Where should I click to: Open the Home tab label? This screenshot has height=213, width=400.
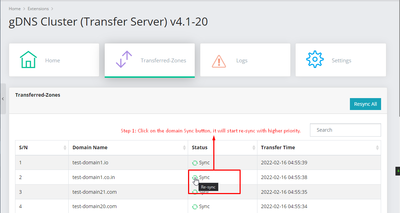(x=53, y=61)
